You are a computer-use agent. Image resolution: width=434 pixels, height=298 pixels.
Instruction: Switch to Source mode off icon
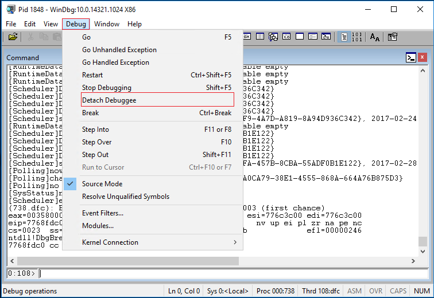356,37
